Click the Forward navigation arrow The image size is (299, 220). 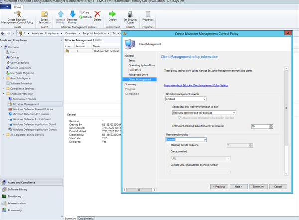[9, 33]
